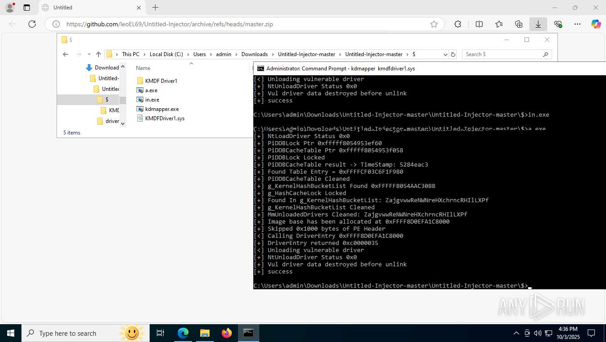View site information icon in address bar
The image size is (606, 342).
point(56,24)
